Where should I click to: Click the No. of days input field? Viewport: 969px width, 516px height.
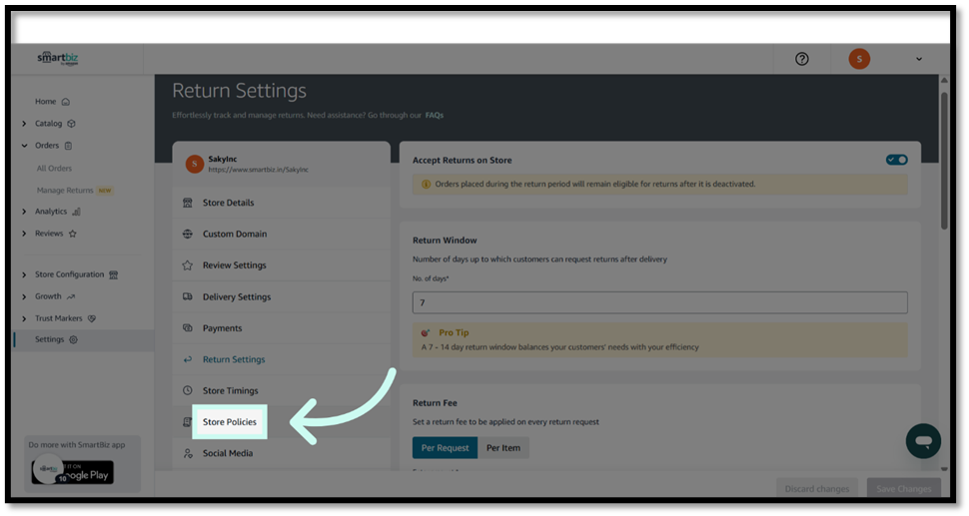[659, 302]
